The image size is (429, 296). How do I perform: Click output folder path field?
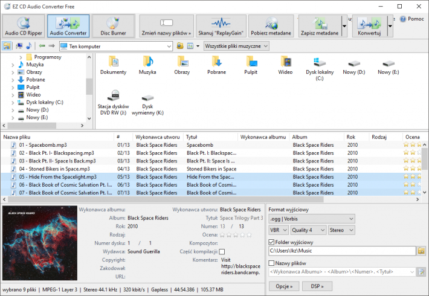[342, 251]
